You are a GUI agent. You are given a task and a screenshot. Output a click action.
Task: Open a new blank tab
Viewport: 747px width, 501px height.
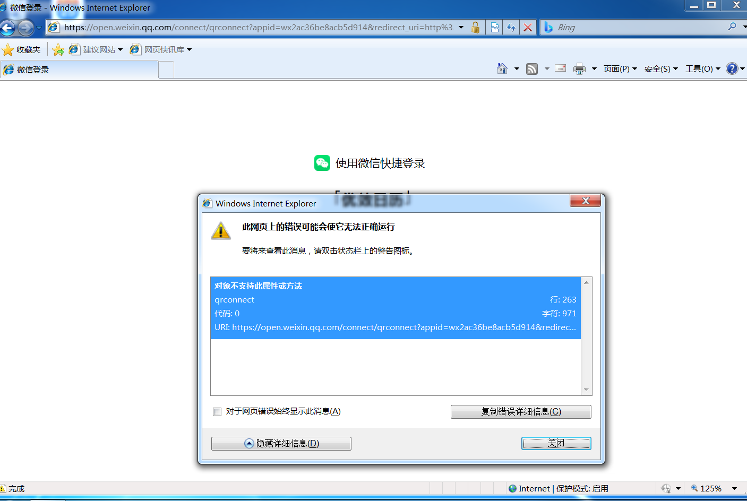166,70
